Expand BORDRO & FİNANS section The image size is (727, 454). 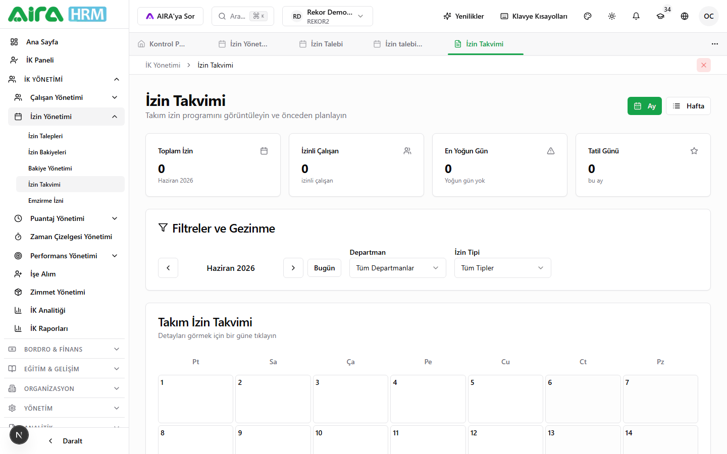(64, 349)
